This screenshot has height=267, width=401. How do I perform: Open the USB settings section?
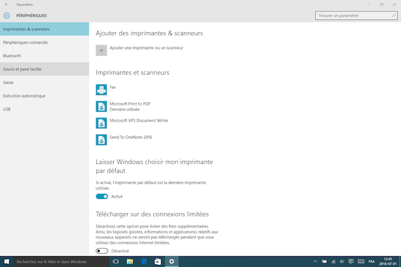point(45,109)
